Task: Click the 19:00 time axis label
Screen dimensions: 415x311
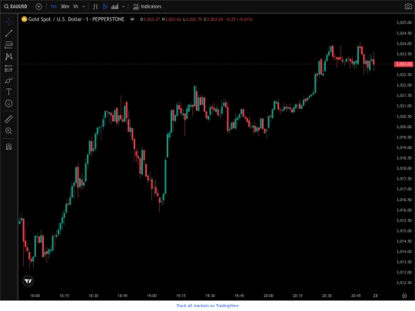Action: coord(151,296)
